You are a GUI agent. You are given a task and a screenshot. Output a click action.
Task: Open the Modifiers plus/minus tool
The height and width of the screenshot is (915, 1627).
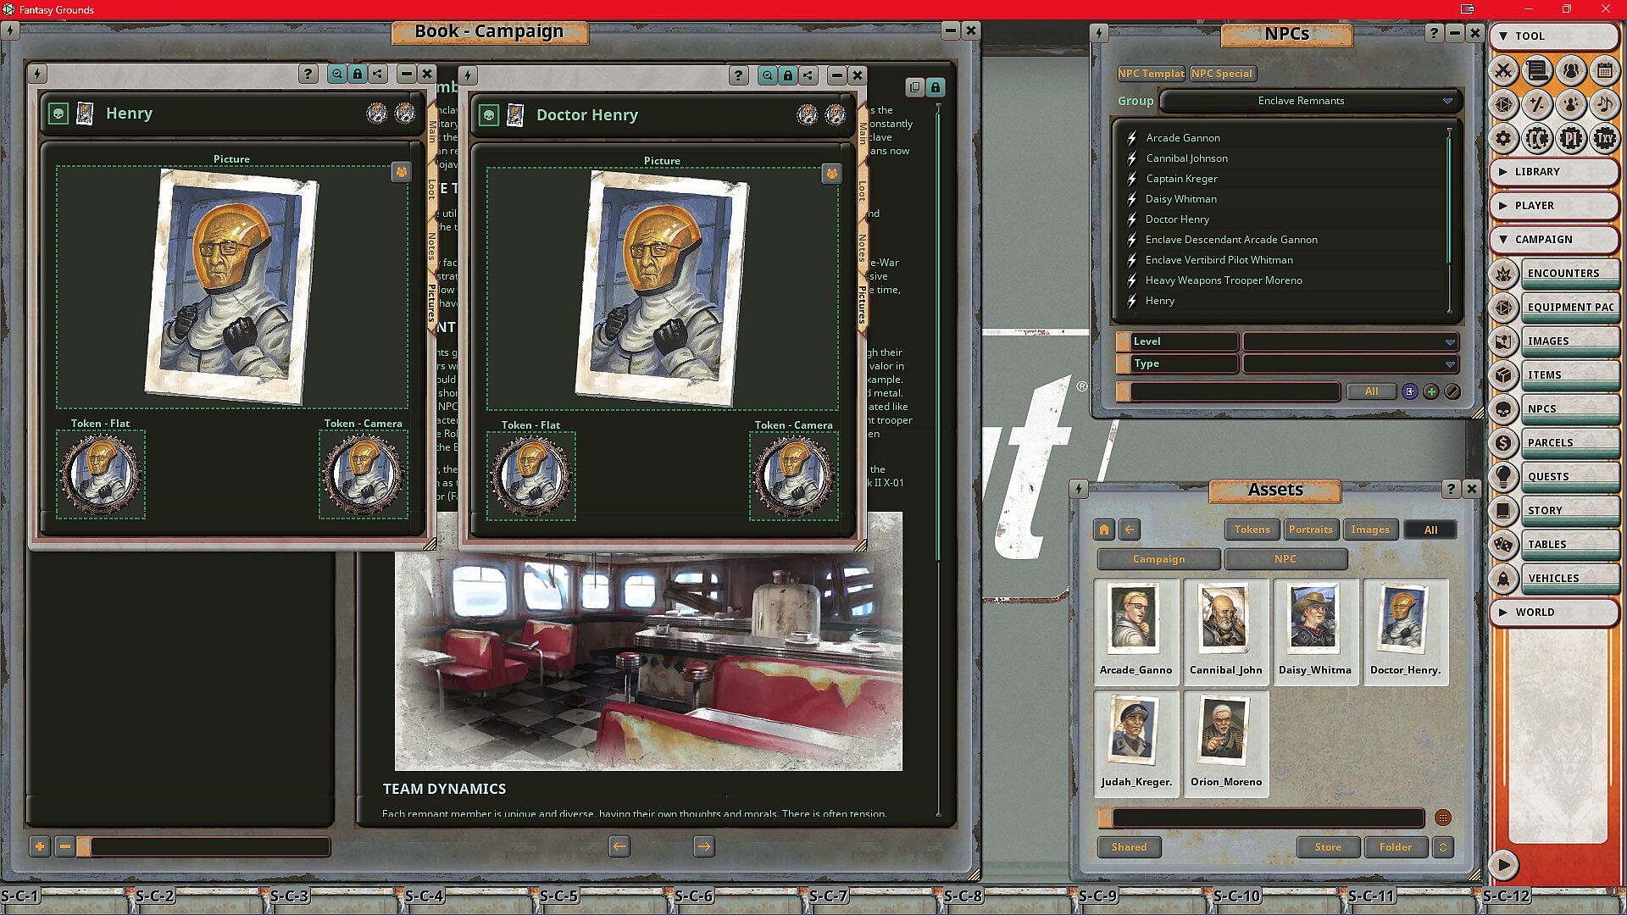click(x=1536, y=104)
